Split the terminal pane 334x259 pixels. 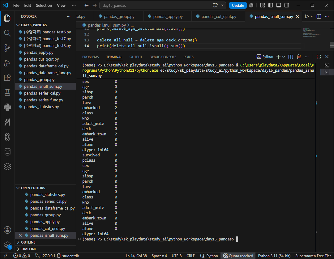290,57
